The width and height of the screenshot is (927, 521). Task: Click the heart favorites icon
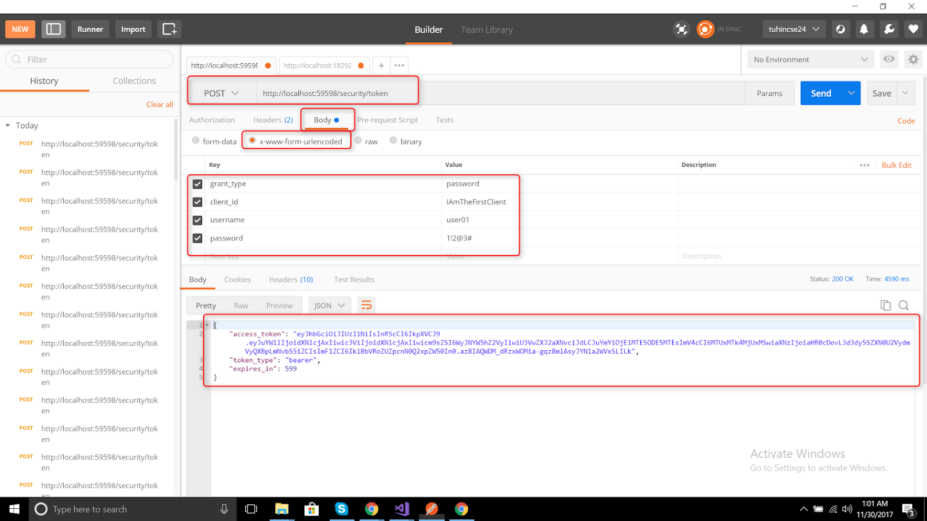click(x=913, y=29)
